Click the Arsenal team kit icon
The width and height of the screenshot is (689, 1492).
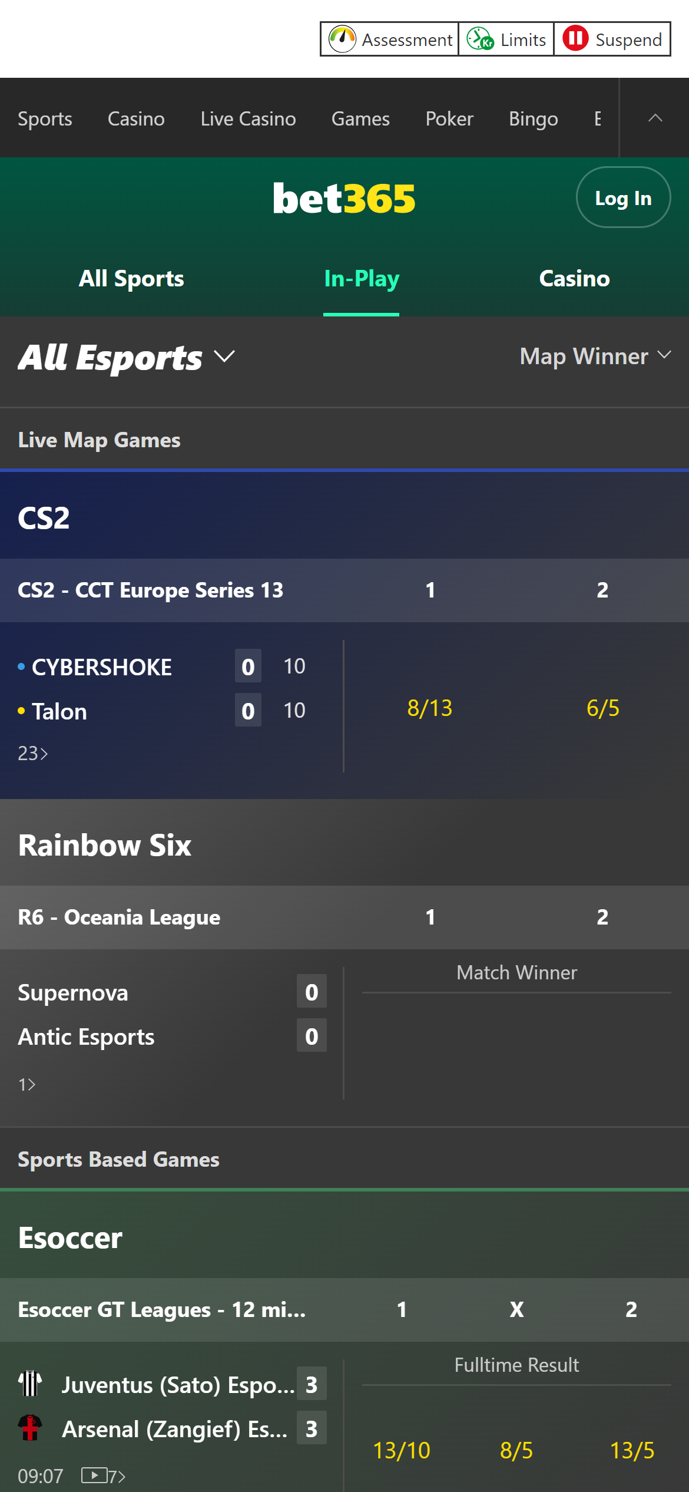click(31, 1429)
